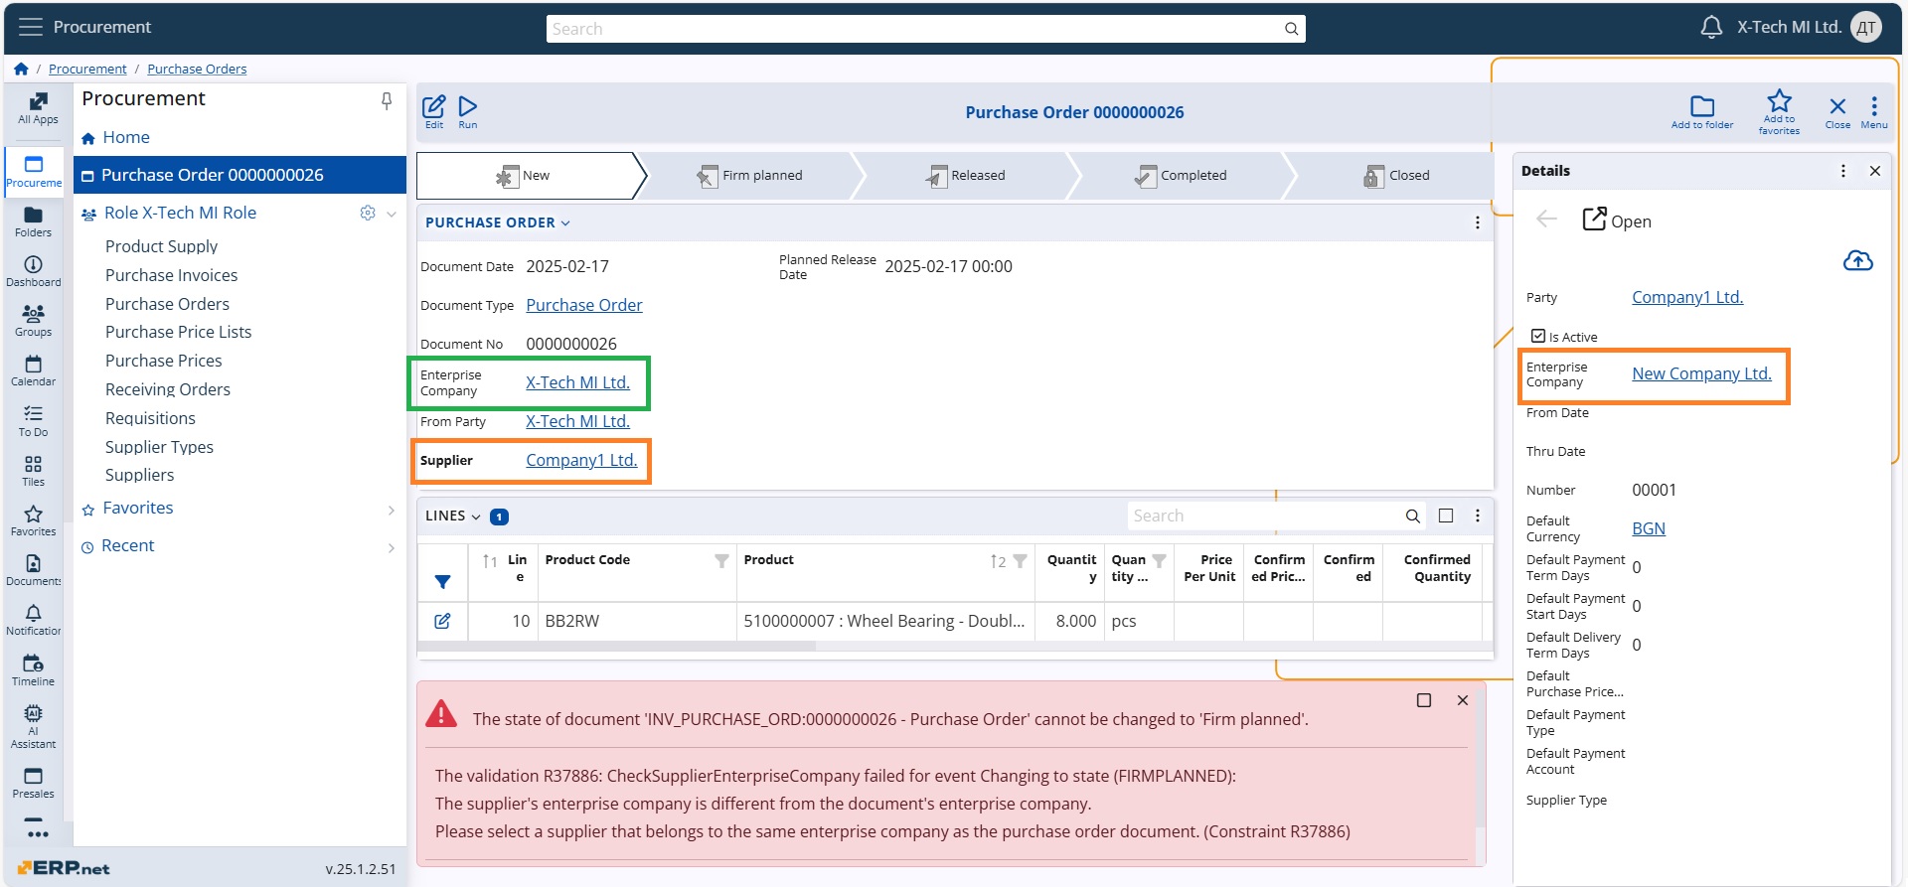
Task: Toggle the Lines panel maximize square
Action: (x=1446, y=517)
